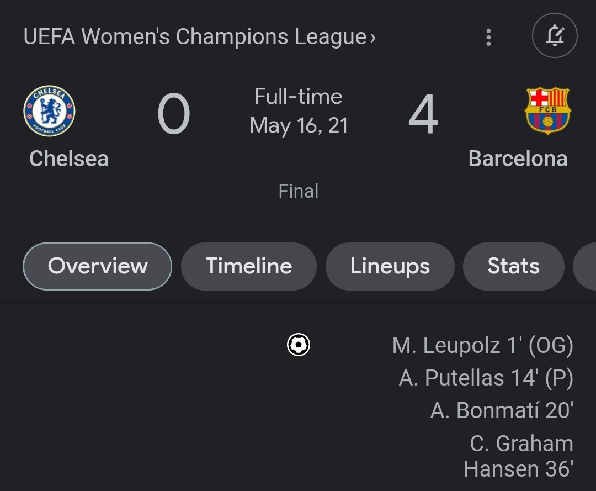Click the soccer ball goal icon

pos(299,345)
